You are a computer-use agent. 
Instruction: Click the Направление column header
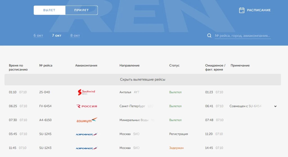point(129,65)
